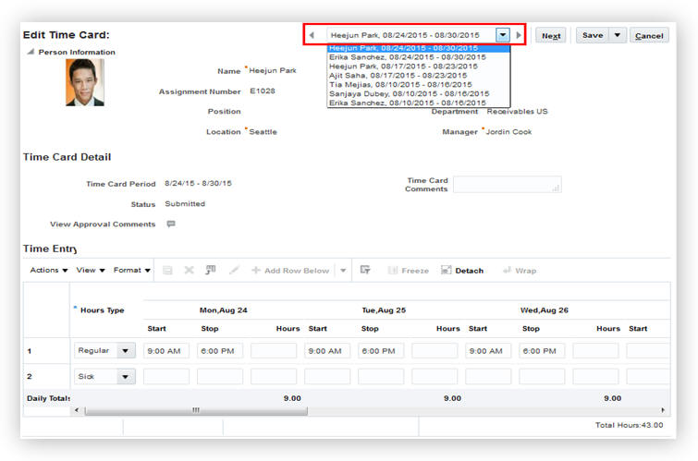
Task: Click the Next button
Action: click(551, 36)
